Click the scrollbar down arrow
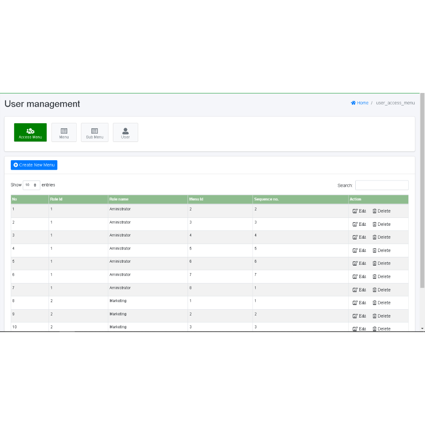Image resolution: width=425 pixels, height=425 pixels. 422,329
